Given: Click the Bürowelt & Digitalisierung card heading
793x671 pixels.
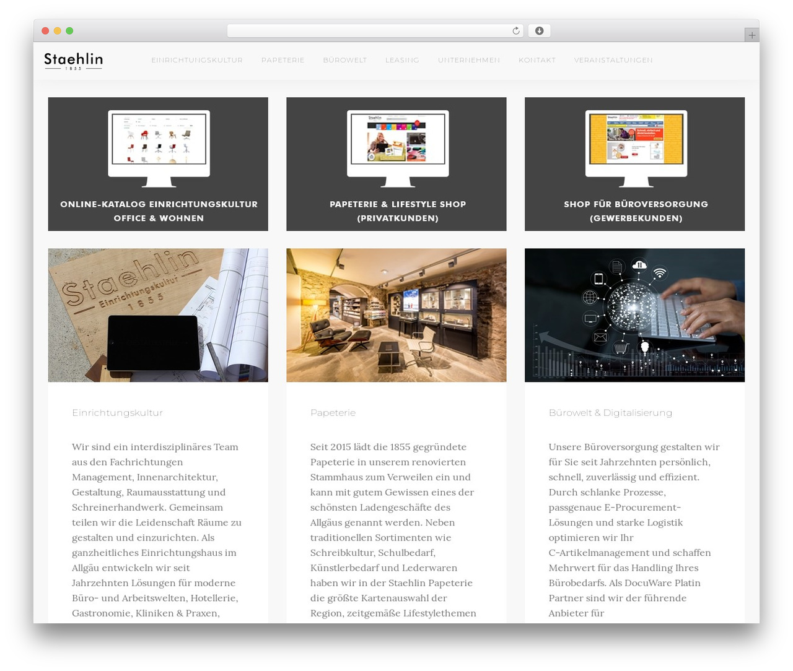Looking at the screenshot, I should click(610, 413).
